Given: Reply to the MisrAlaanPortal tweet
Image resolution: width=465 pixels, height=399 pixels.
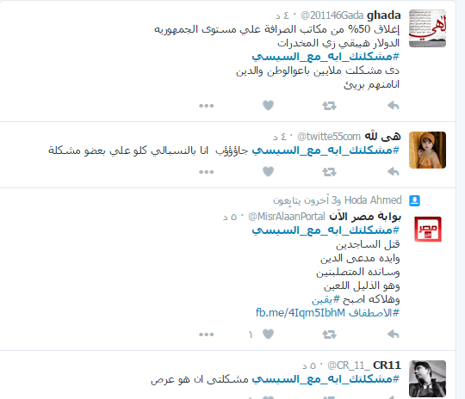Looking at the screenshot, I should coord(394,335).
